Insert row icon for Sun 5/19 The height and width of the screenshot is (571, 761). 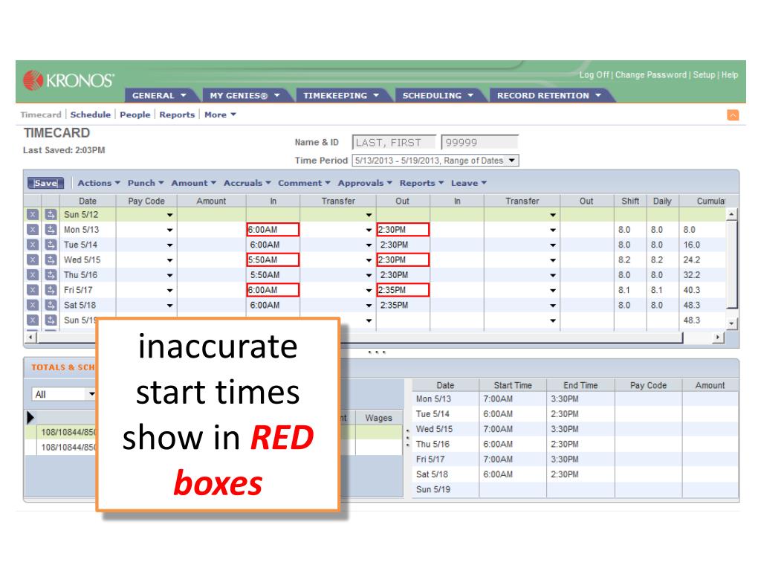(x=51, y=320)
